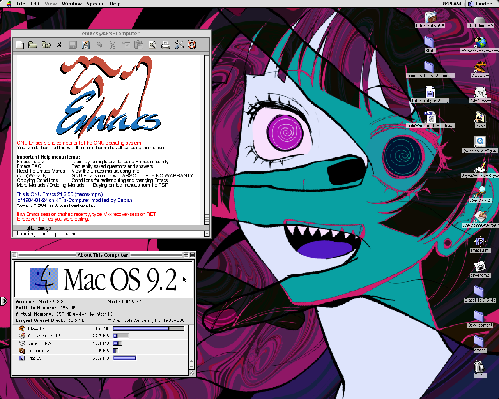
Task: Select the Start CodeWarrior alias
Action: tap(480, 217)
